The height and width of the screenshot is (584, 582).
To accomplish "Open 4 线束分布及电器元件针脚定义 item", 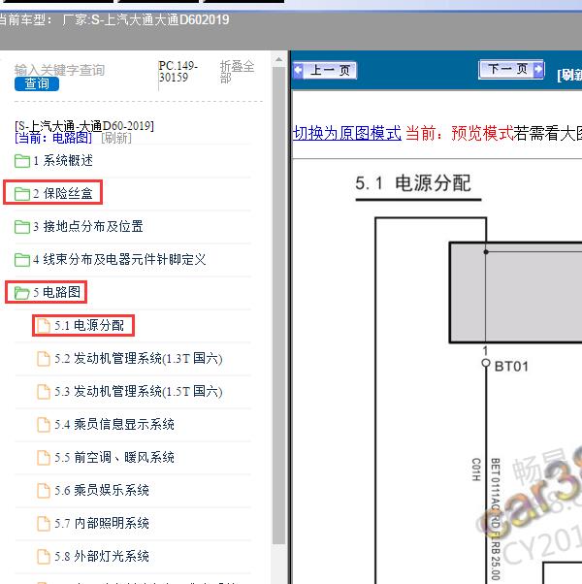I will click(119, 260).
